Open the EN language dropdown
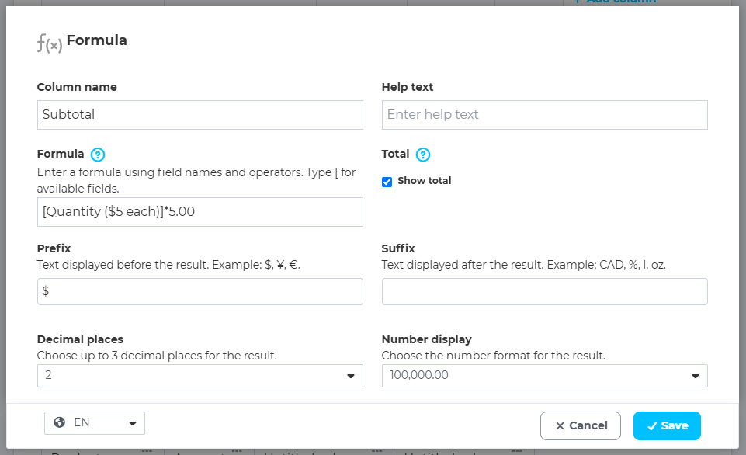This screenshot has height=455, width=746. [95, 423]
